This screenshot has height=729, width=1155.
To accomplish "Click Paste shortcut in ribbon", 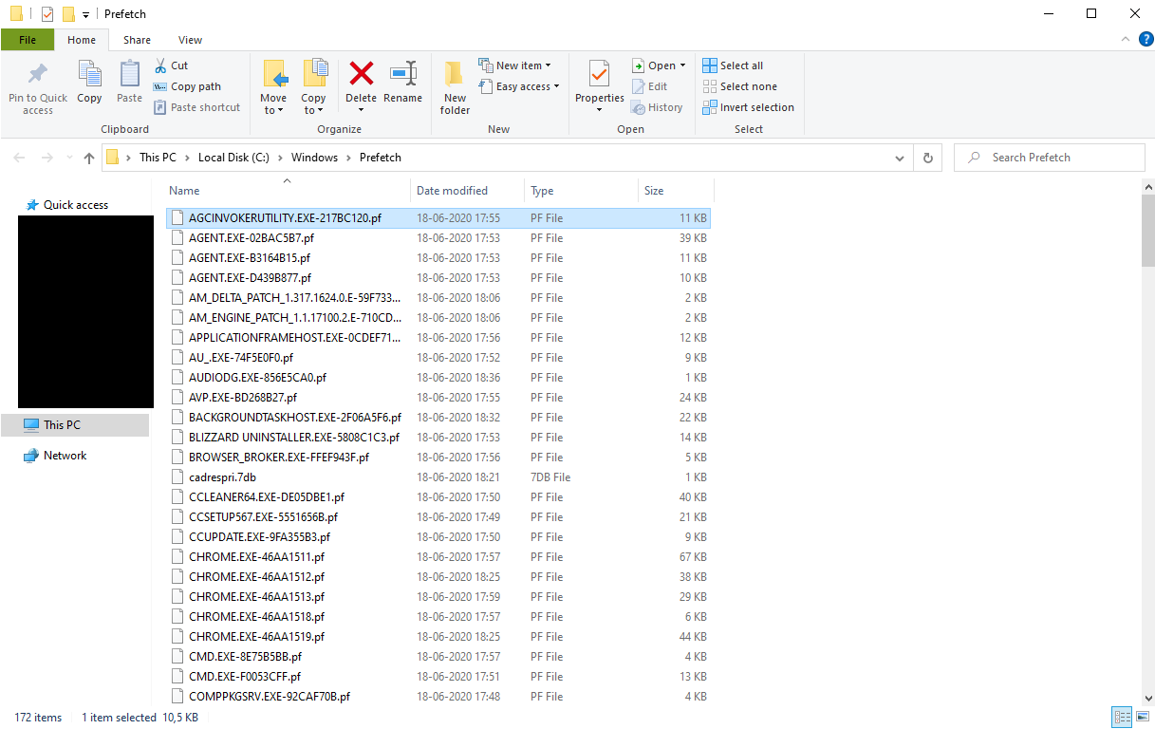I will tap(196, 107).
